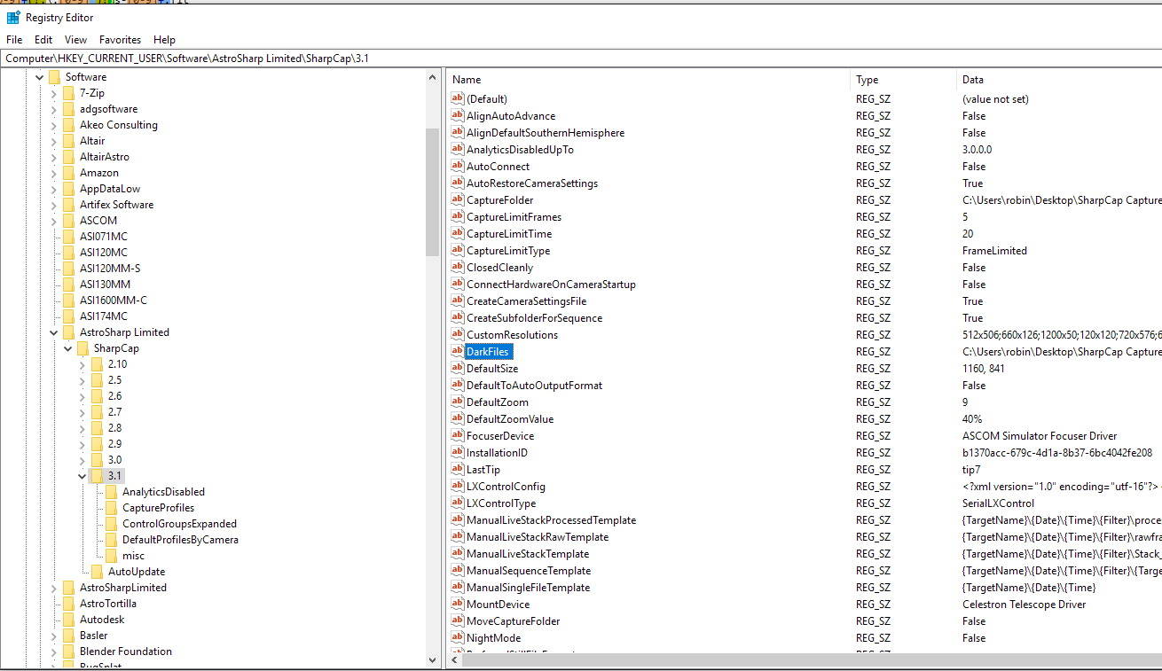Expand the ASCOM key
Viewport: 1162px width, 671px height.
53,221
